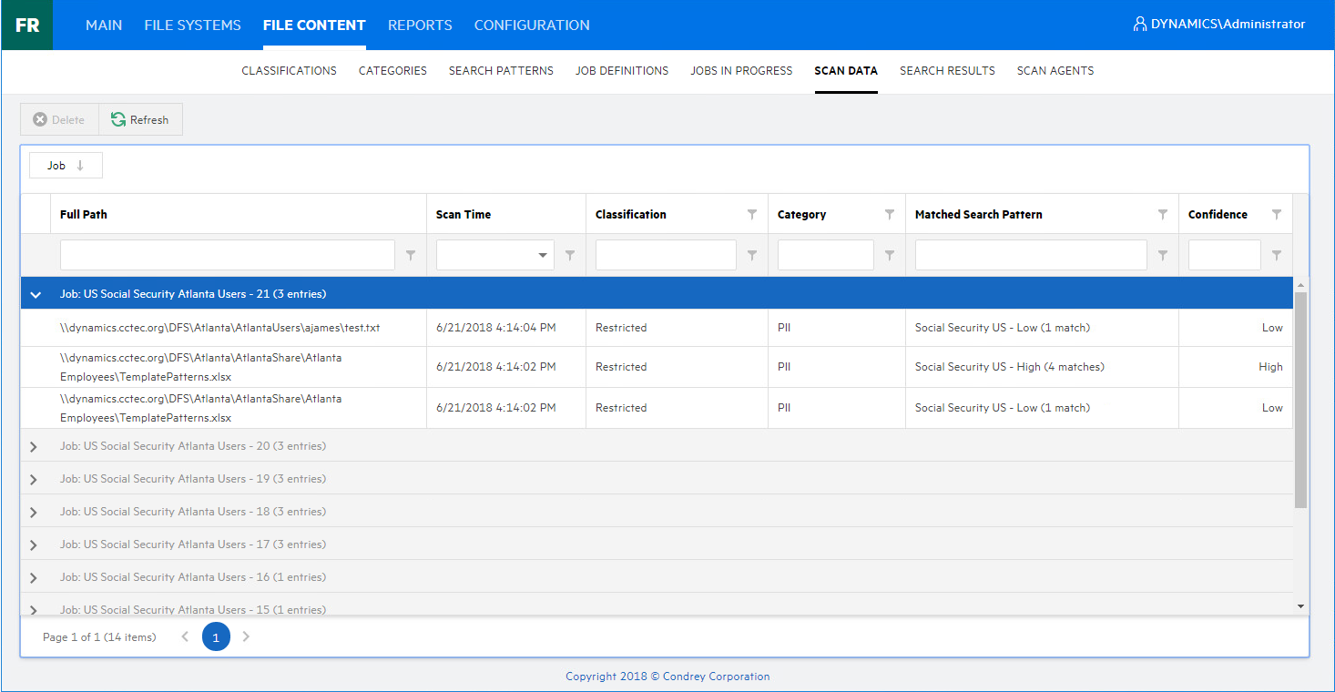This screenshot has width=1335, height=692.
Task: Toggle the Job grouping sort direction
Action: [66, 166]
